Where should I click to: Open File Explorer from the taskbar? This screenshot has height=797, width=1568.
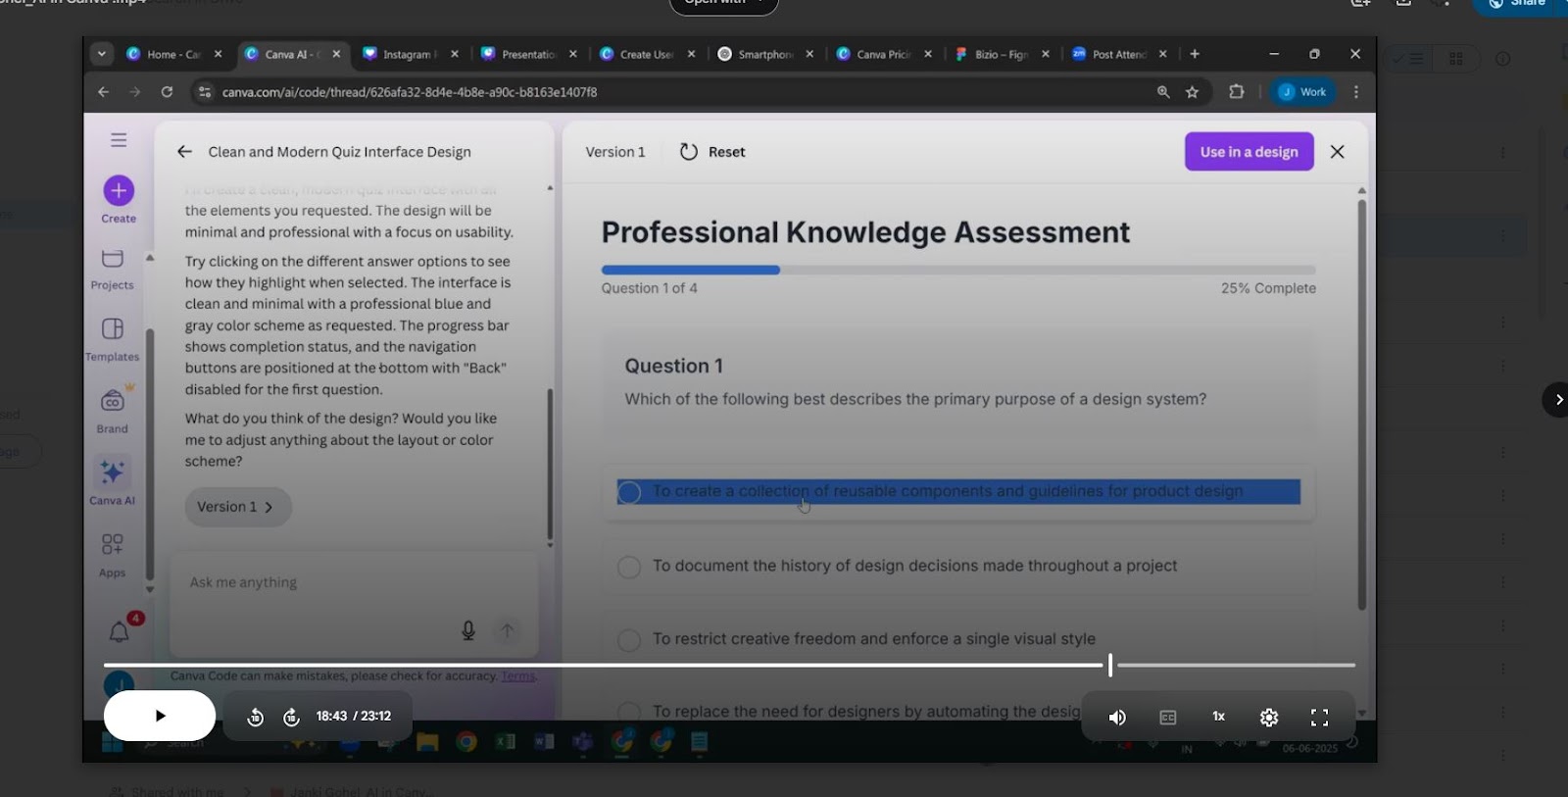click(427, 742)
